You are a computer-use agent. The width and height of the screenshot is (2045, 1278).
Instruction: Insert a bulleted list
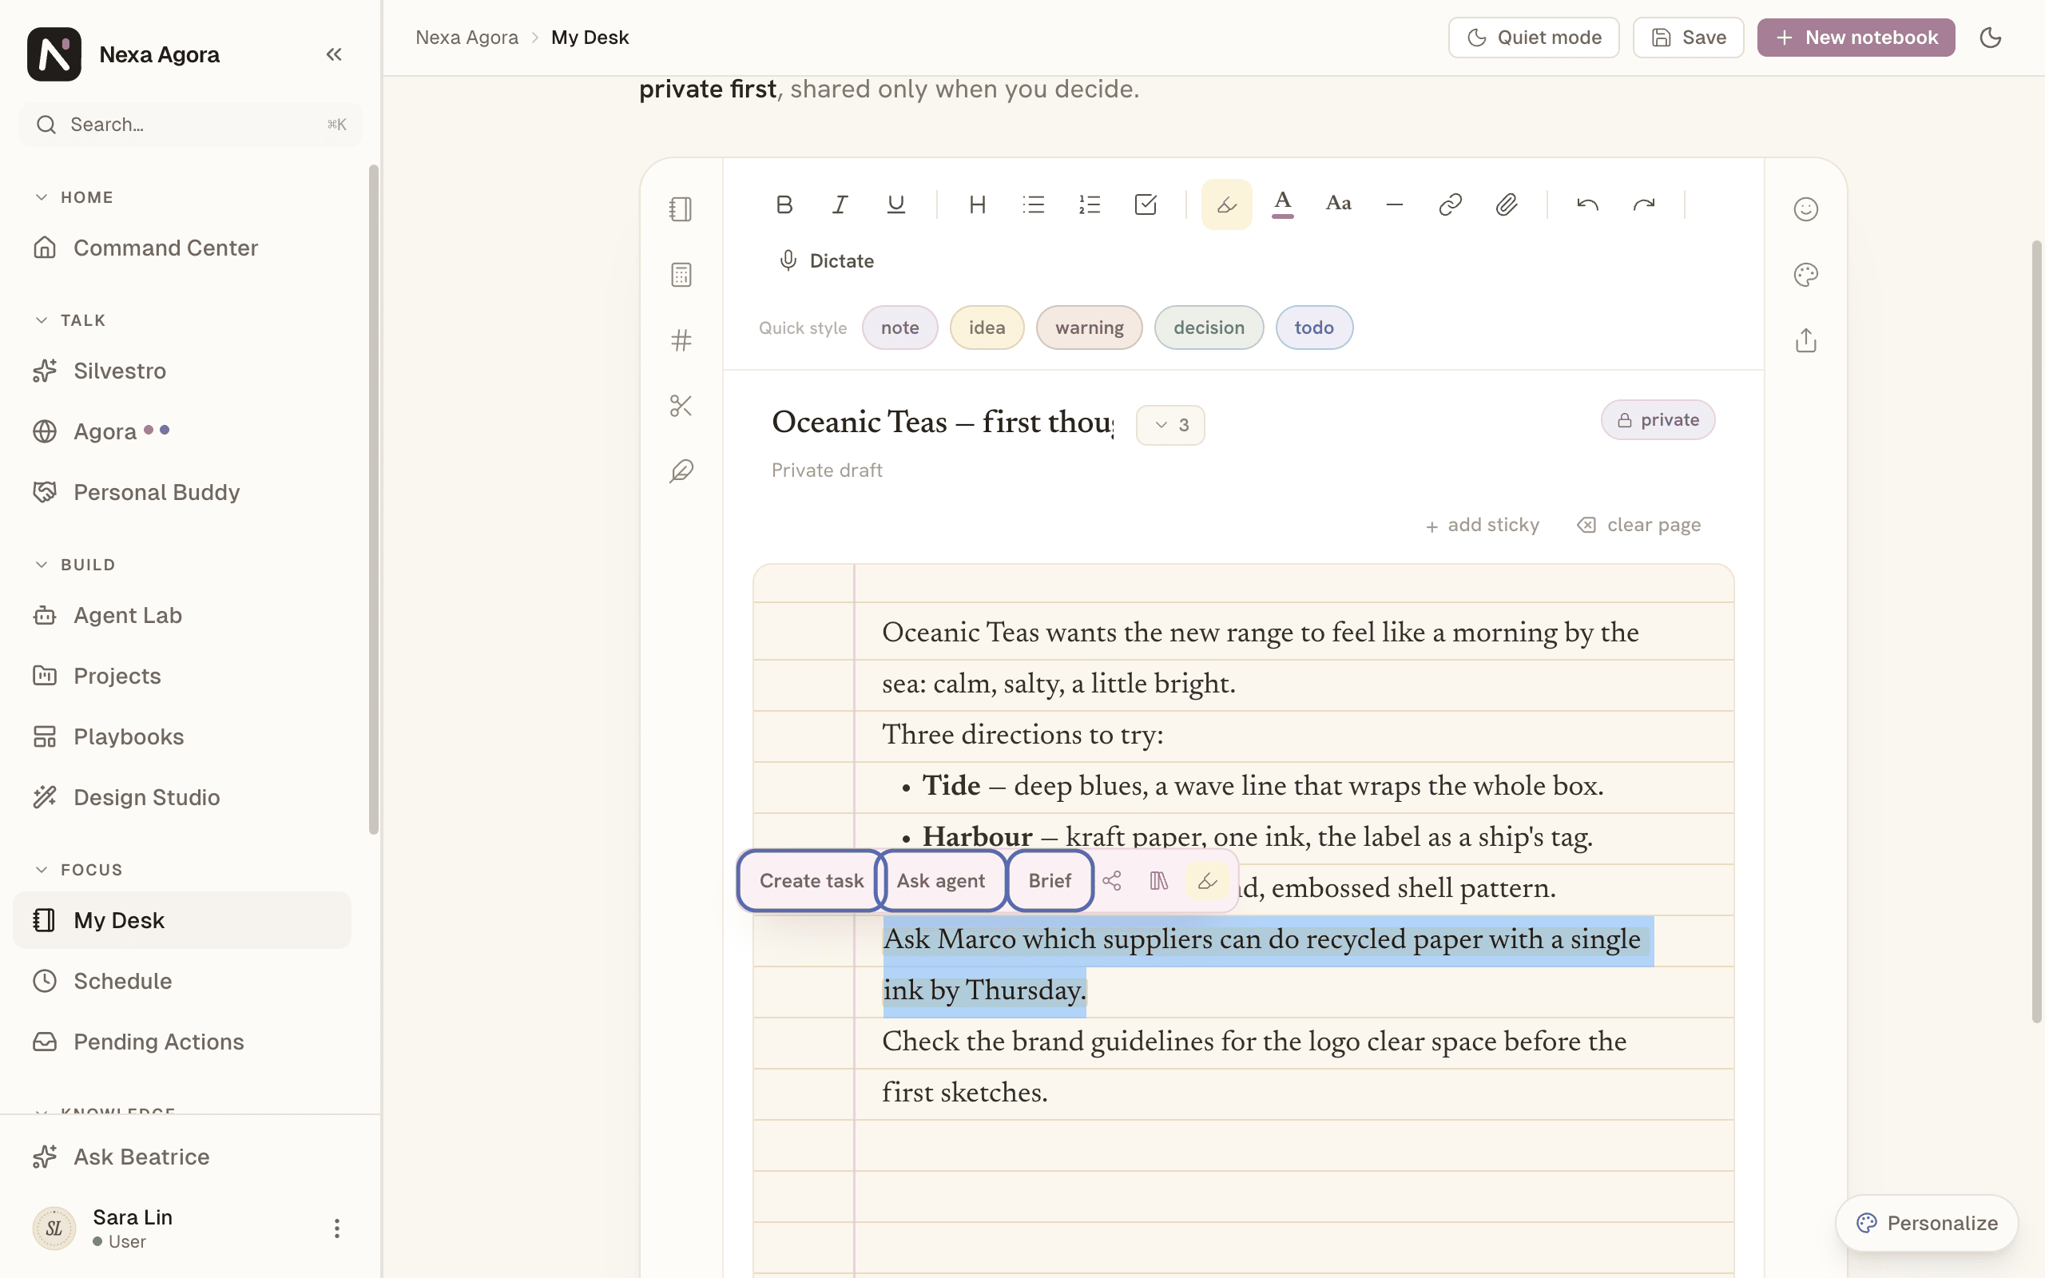(1034, 204)
